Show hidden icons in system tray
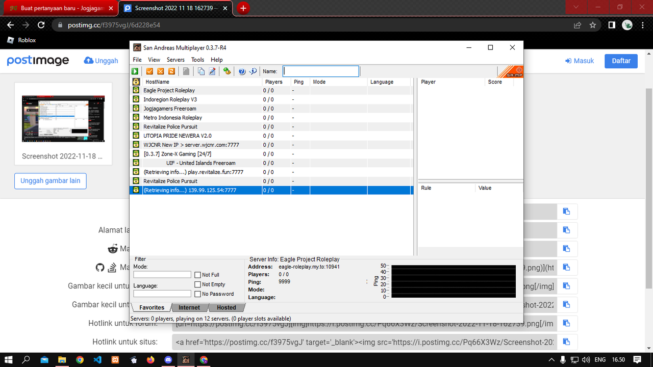The image size is (653, 367). point(551,359)
